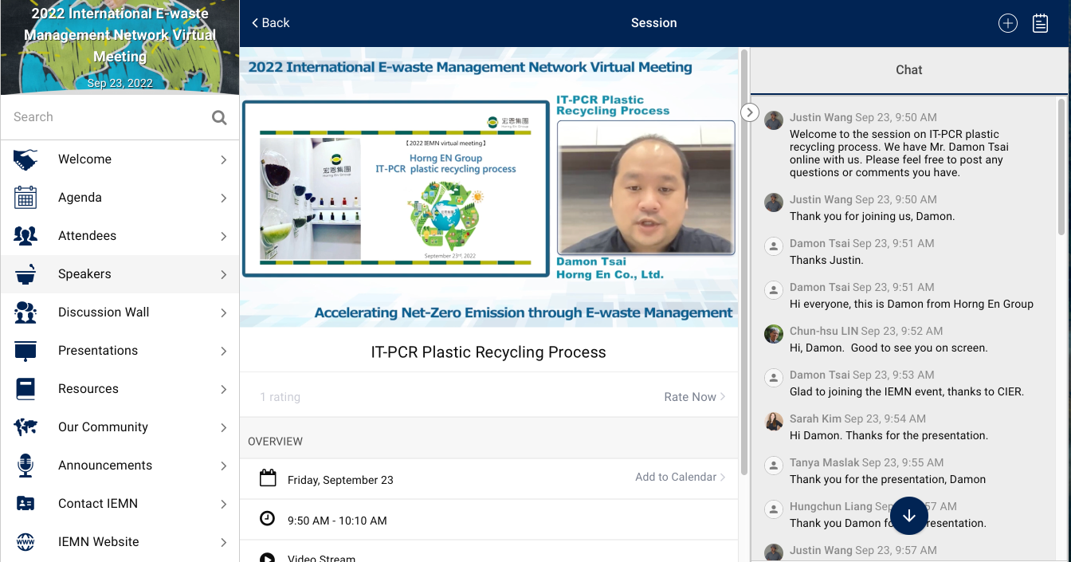Click the Our Community world map icon
The height and width of the screenshot is (562, 1071).
25,427
